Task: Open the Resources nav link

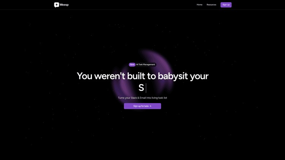Action: click(x=211, y=5)
